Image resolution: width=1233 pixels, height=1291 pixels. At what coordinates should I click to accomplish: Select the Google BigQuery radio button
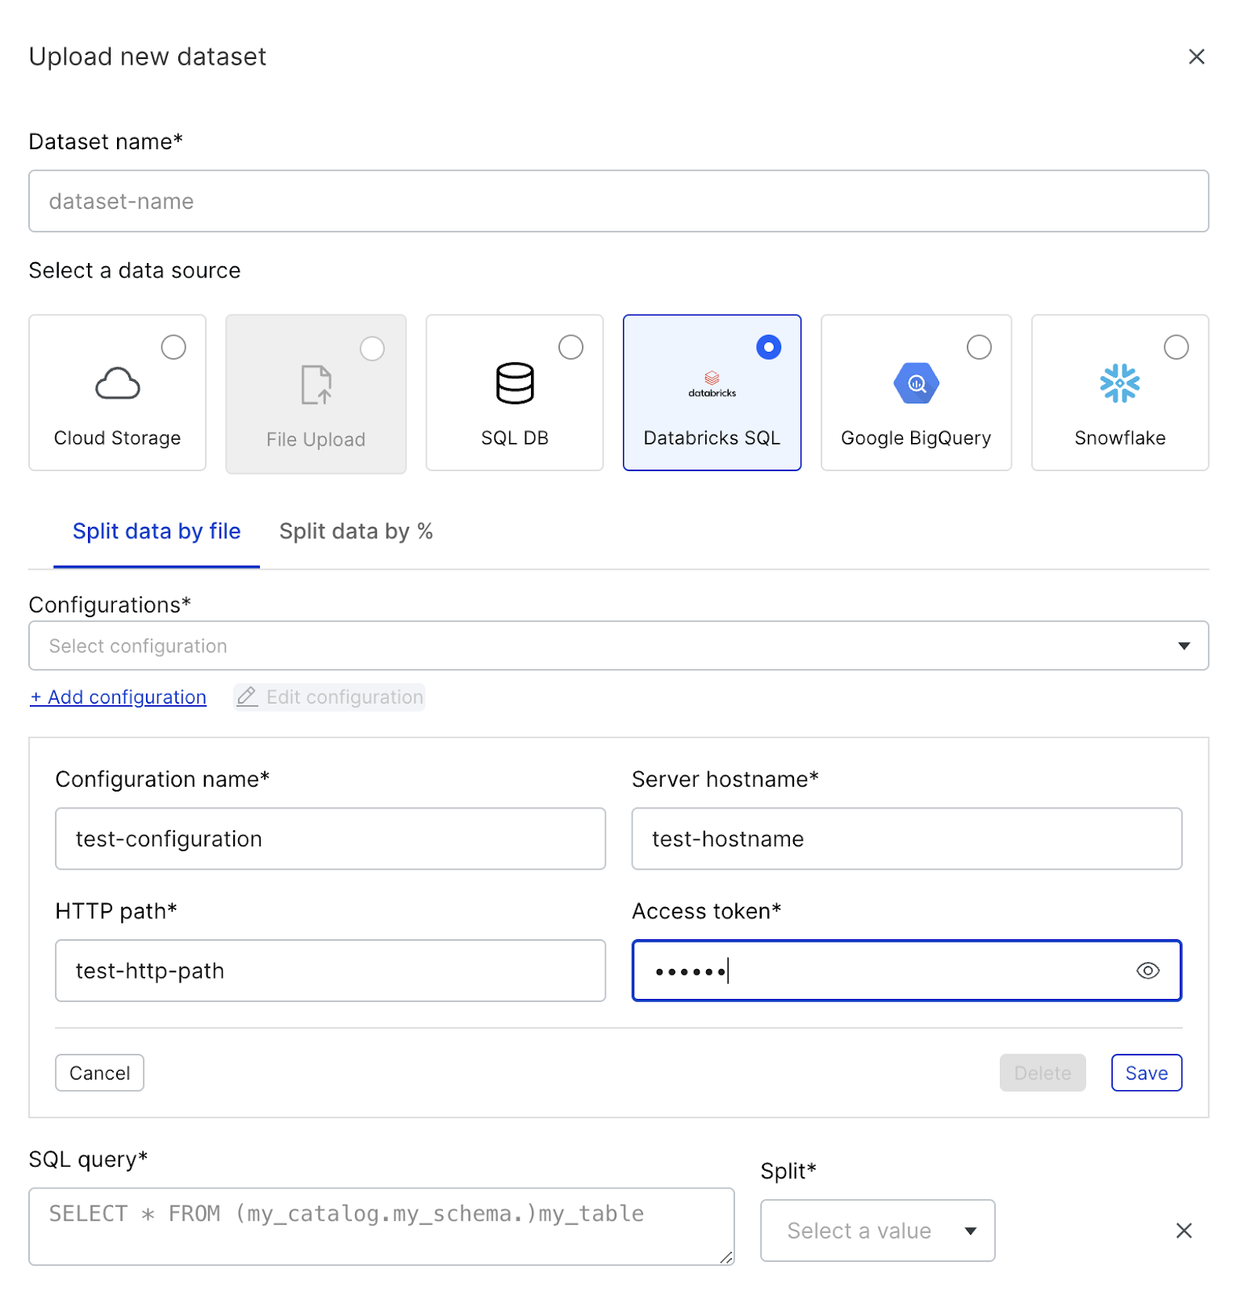tap(979, 347)
